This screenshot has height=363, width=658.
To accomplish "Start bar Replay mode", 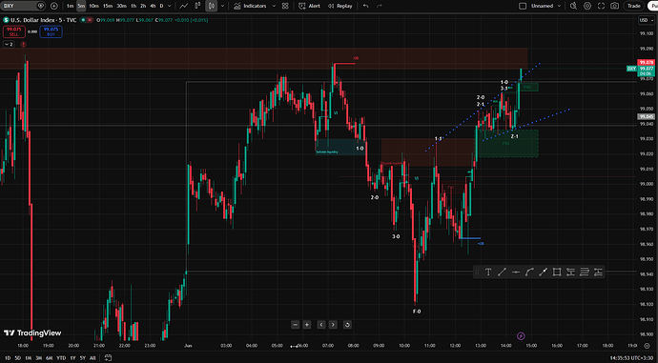I will (339, 6).
